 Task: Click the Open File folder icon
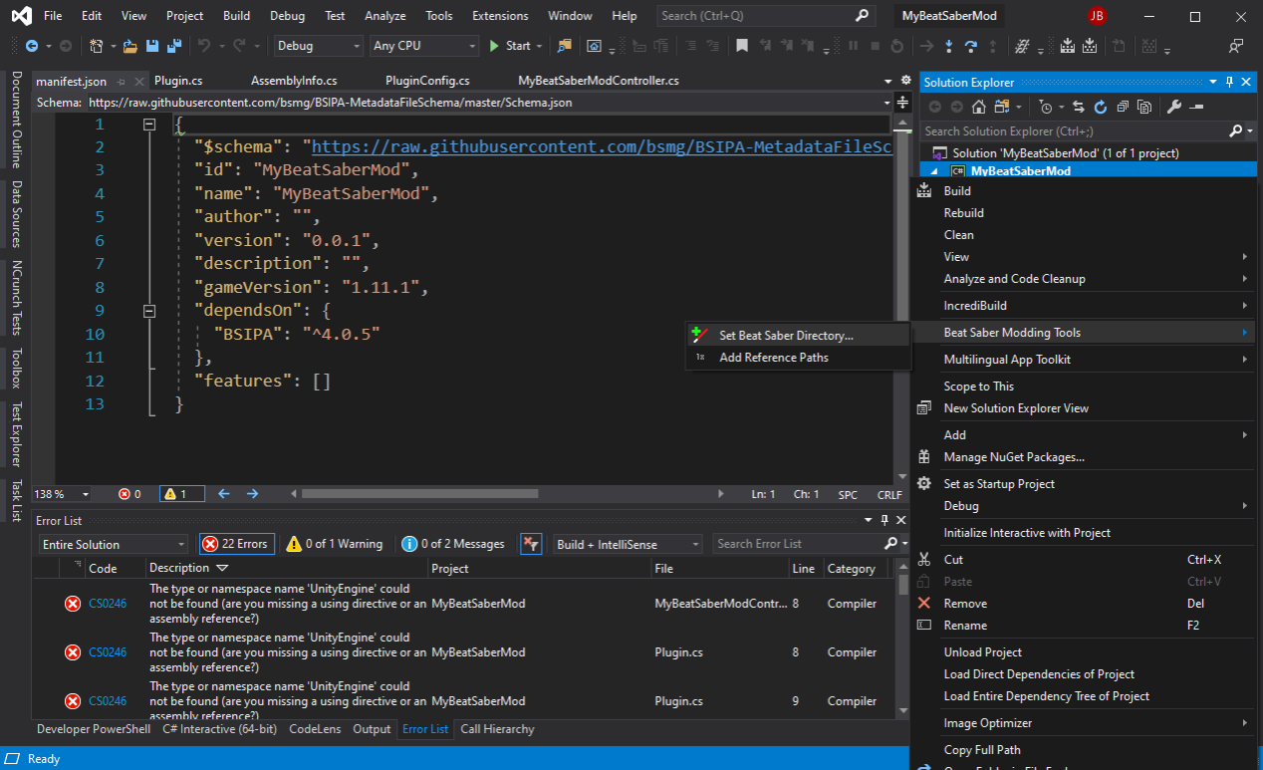(x=130, y=46)
